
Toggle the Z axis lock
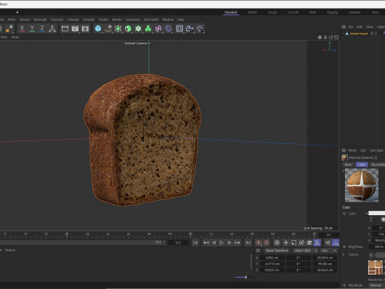[42, 28]
